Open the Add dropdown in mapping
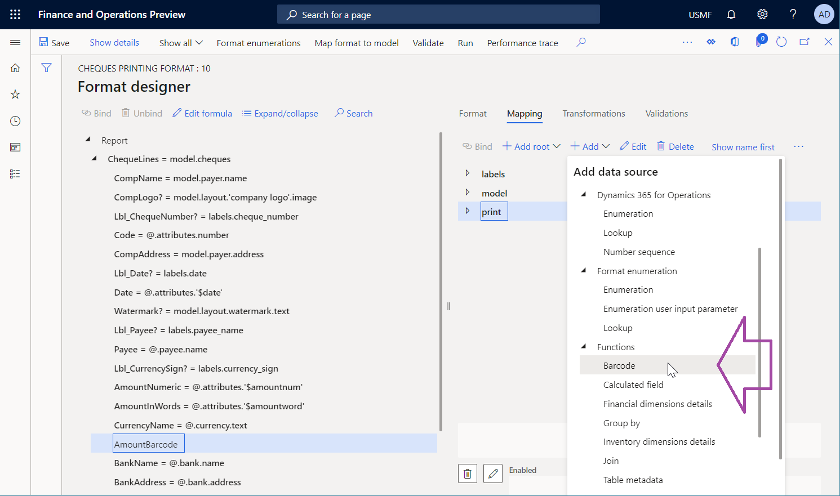Screen dimensions: 840x496 tap(590, 146)
